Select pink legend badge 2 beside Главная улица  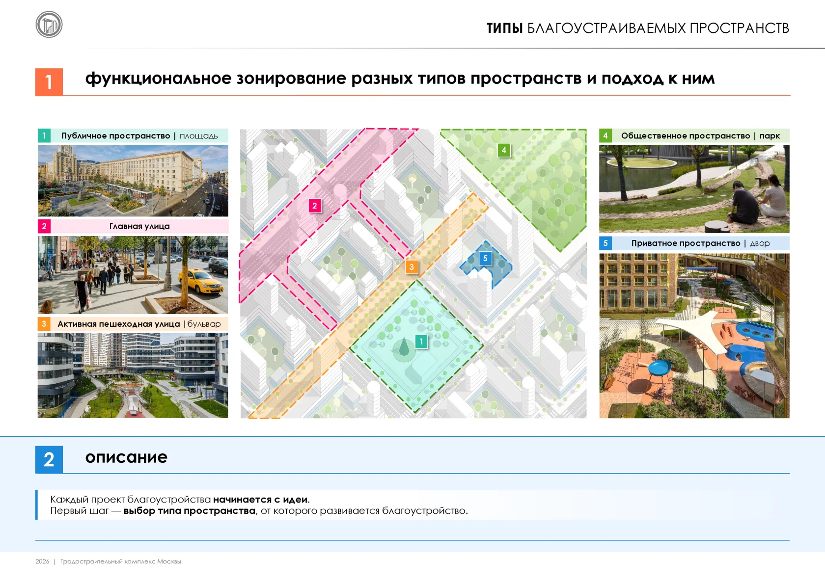click(x=44, y=226)
